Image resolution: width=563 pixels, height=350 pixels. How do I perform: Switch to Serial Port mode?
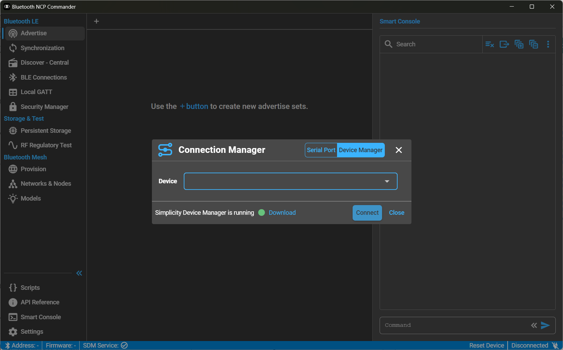click(321, 150)
